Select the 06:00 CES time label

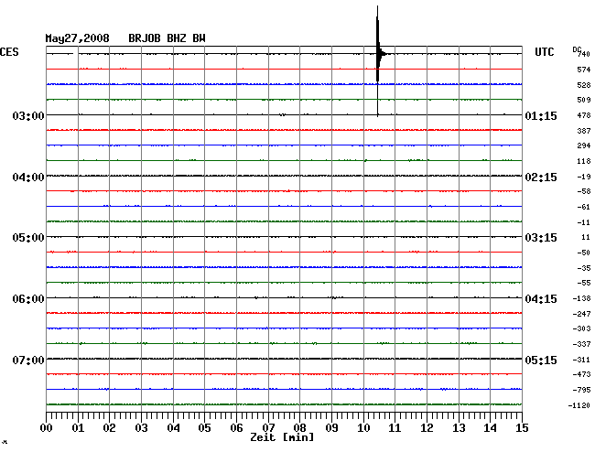28,299
